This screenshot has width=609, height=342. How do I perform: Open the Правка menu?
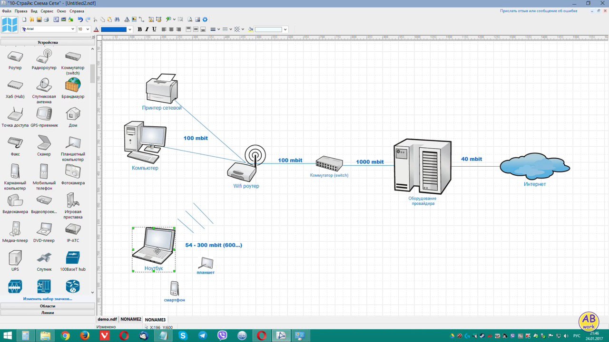pyautogui.click(x=21, y=11)
